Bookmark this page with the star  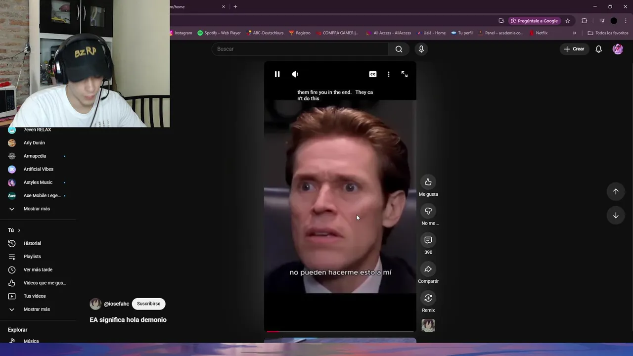[568, 21]
